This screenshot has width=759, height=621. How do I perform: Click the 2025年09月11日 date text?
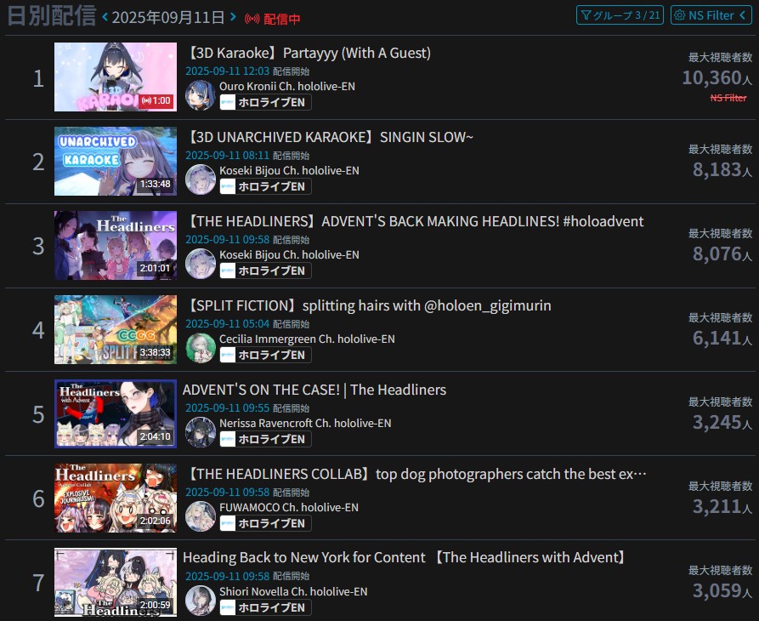(x=168, y=17)
